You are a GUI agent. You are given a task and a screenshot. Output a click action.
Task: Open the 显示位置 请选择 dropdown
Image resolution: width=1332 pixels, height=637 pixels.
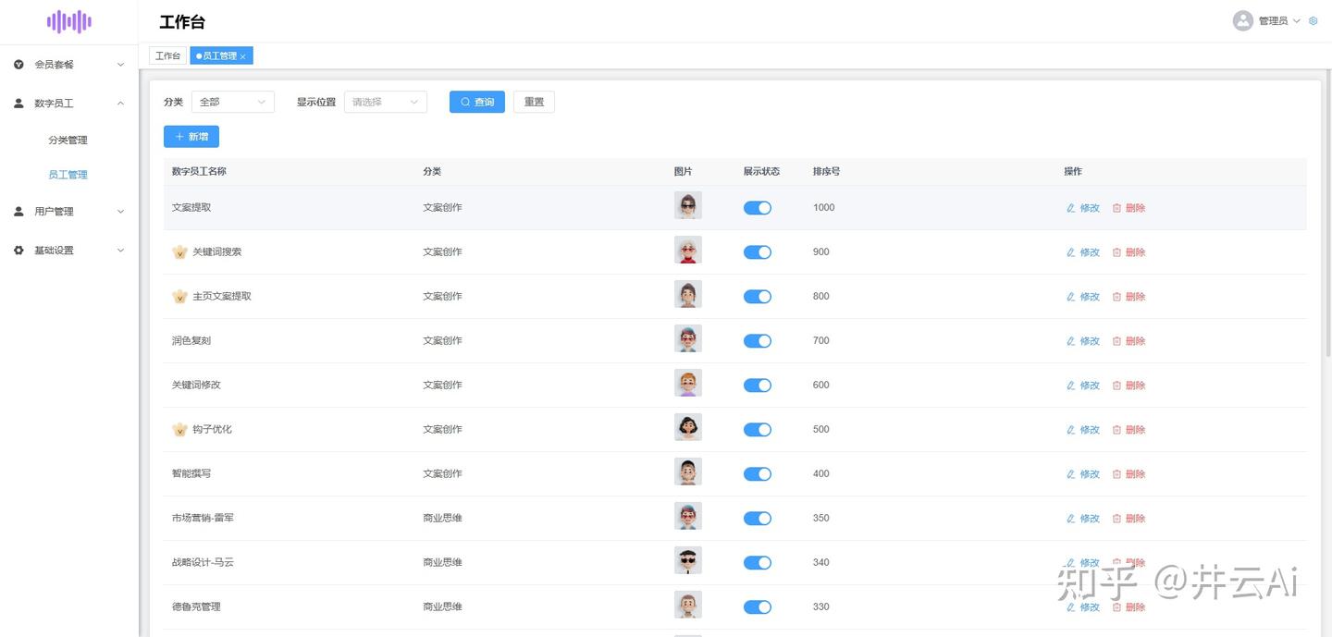click(x=386, y=102)
